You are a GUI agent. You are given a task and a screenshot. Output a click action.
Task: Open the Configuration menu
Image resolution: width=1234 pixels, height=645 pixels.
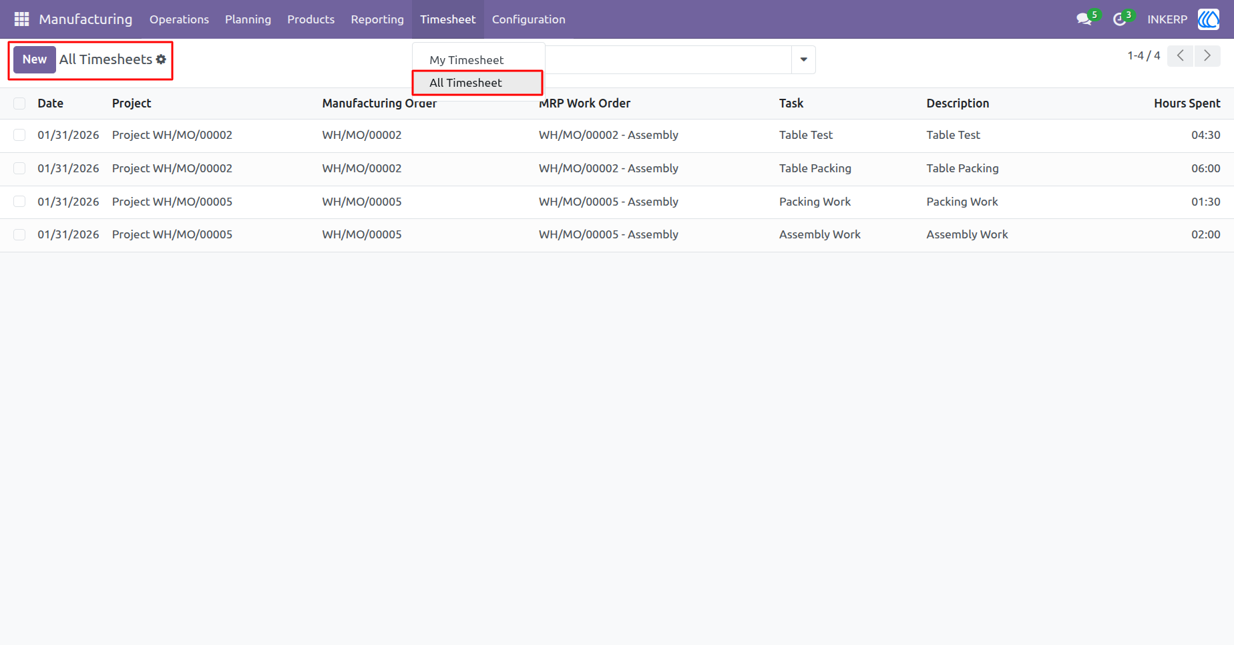click(529, 19)
